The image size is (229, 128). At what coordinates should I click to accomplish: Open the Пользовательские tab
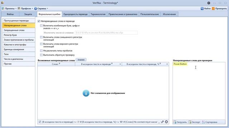click(x=150, y=14)
